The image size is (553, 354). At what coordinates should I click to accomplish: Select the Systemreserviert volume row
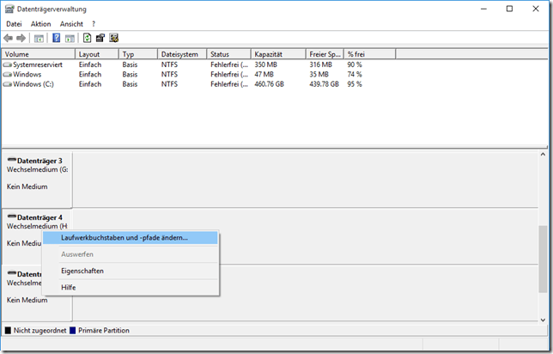[x=37, y=65]
